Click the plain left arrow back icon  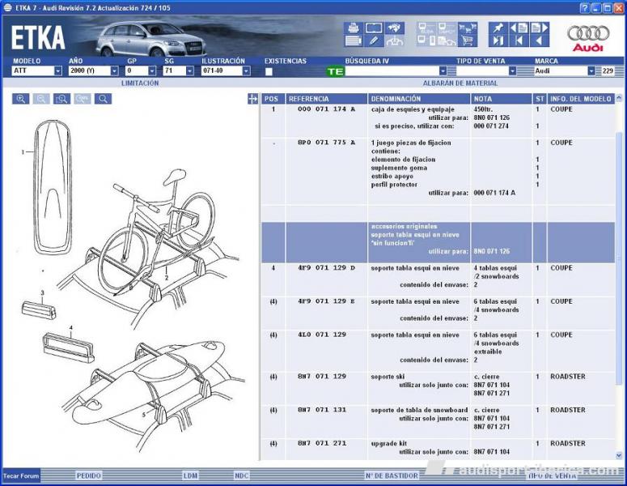[540, 40]
